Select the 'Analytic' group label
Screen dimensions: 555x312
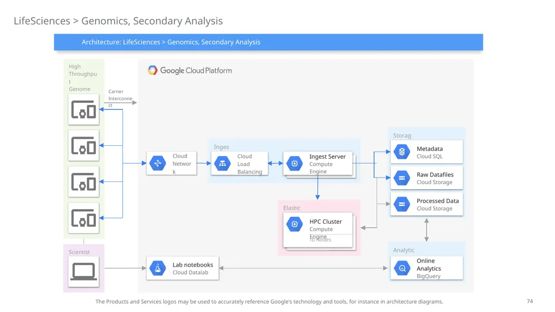(403, 250)
